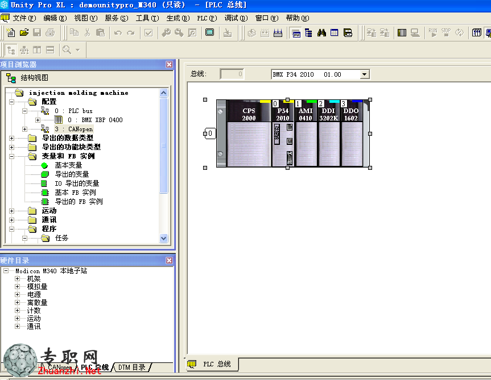Expand the 机架 category in hardware catalog
The image size is (491, 380).
(x=17, y=278)
